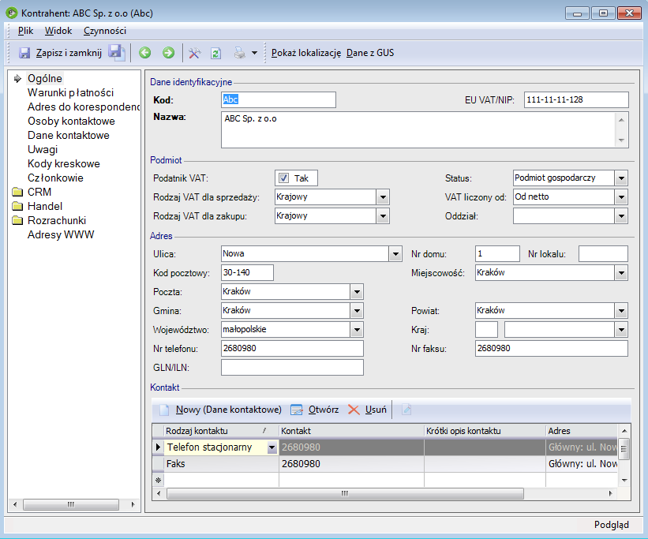Image resolution: width=648 pixels, height=539 pixels.
Task: Click the Rozrachunki folder icon
Action: pyautogui.click(x=17, y=220)
